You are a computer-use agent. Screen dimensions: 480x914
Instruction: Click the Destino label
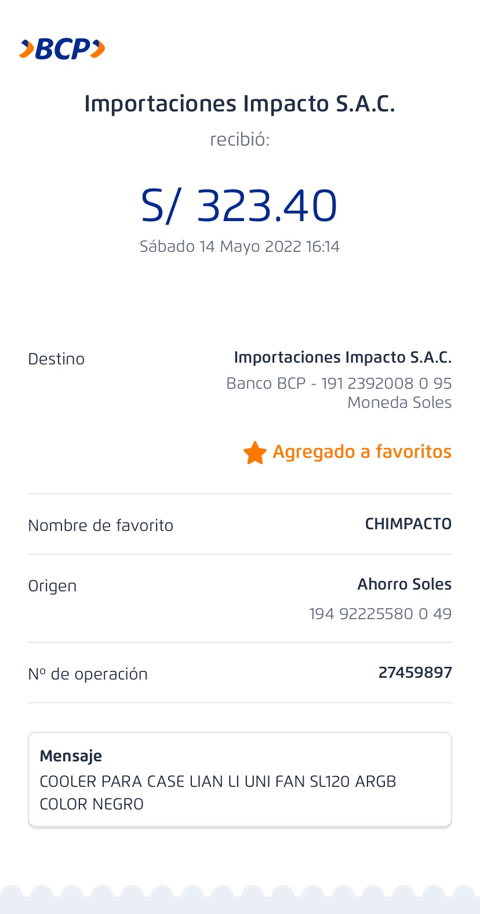[56, 359]
